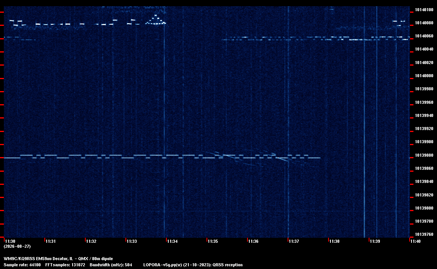Select the 10139840 frequency label
The height and width of the screenshot is (269, 437).
[424, 181]
